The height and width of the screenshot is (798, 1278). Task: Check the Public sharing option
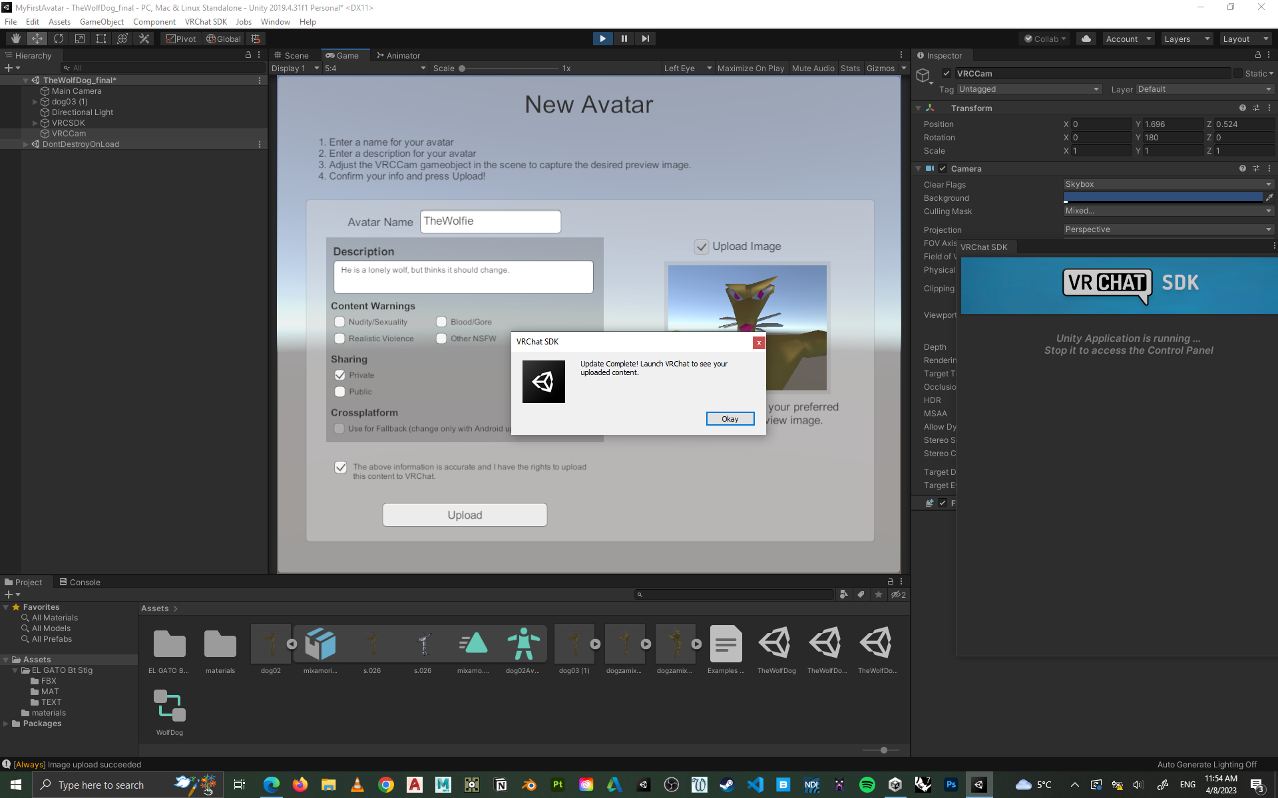click(340, 392)
